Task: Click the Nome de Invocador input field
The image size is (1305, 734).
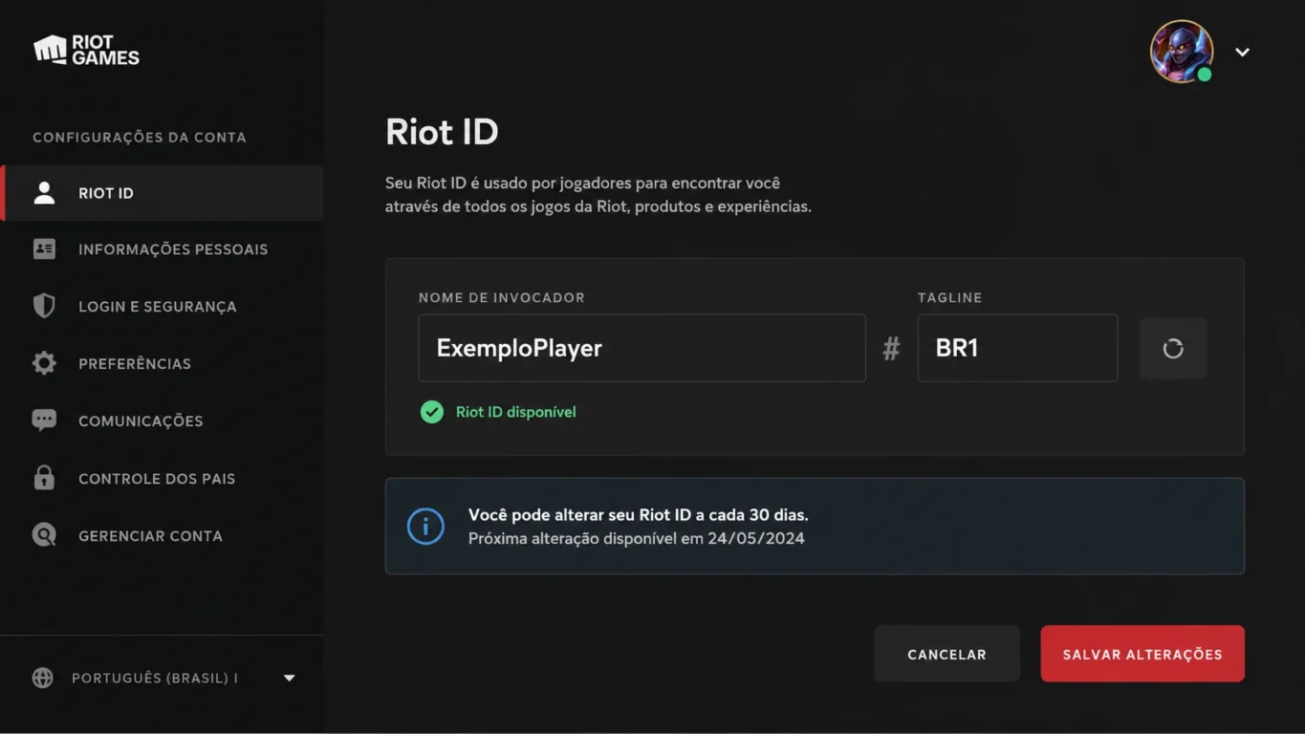Action: click(642, 348)
